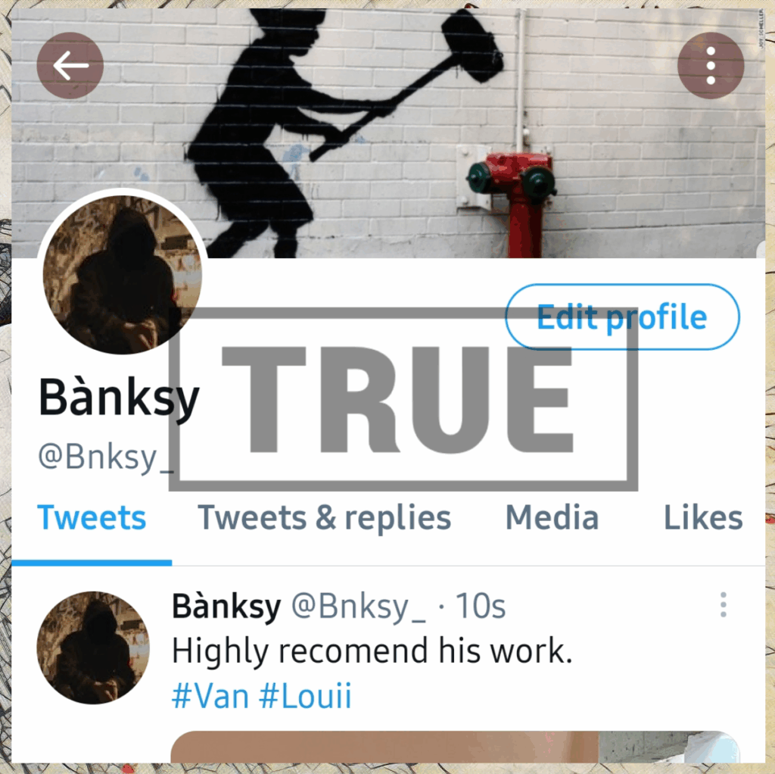Open the #Van hashtag link

tap(210, 695)
